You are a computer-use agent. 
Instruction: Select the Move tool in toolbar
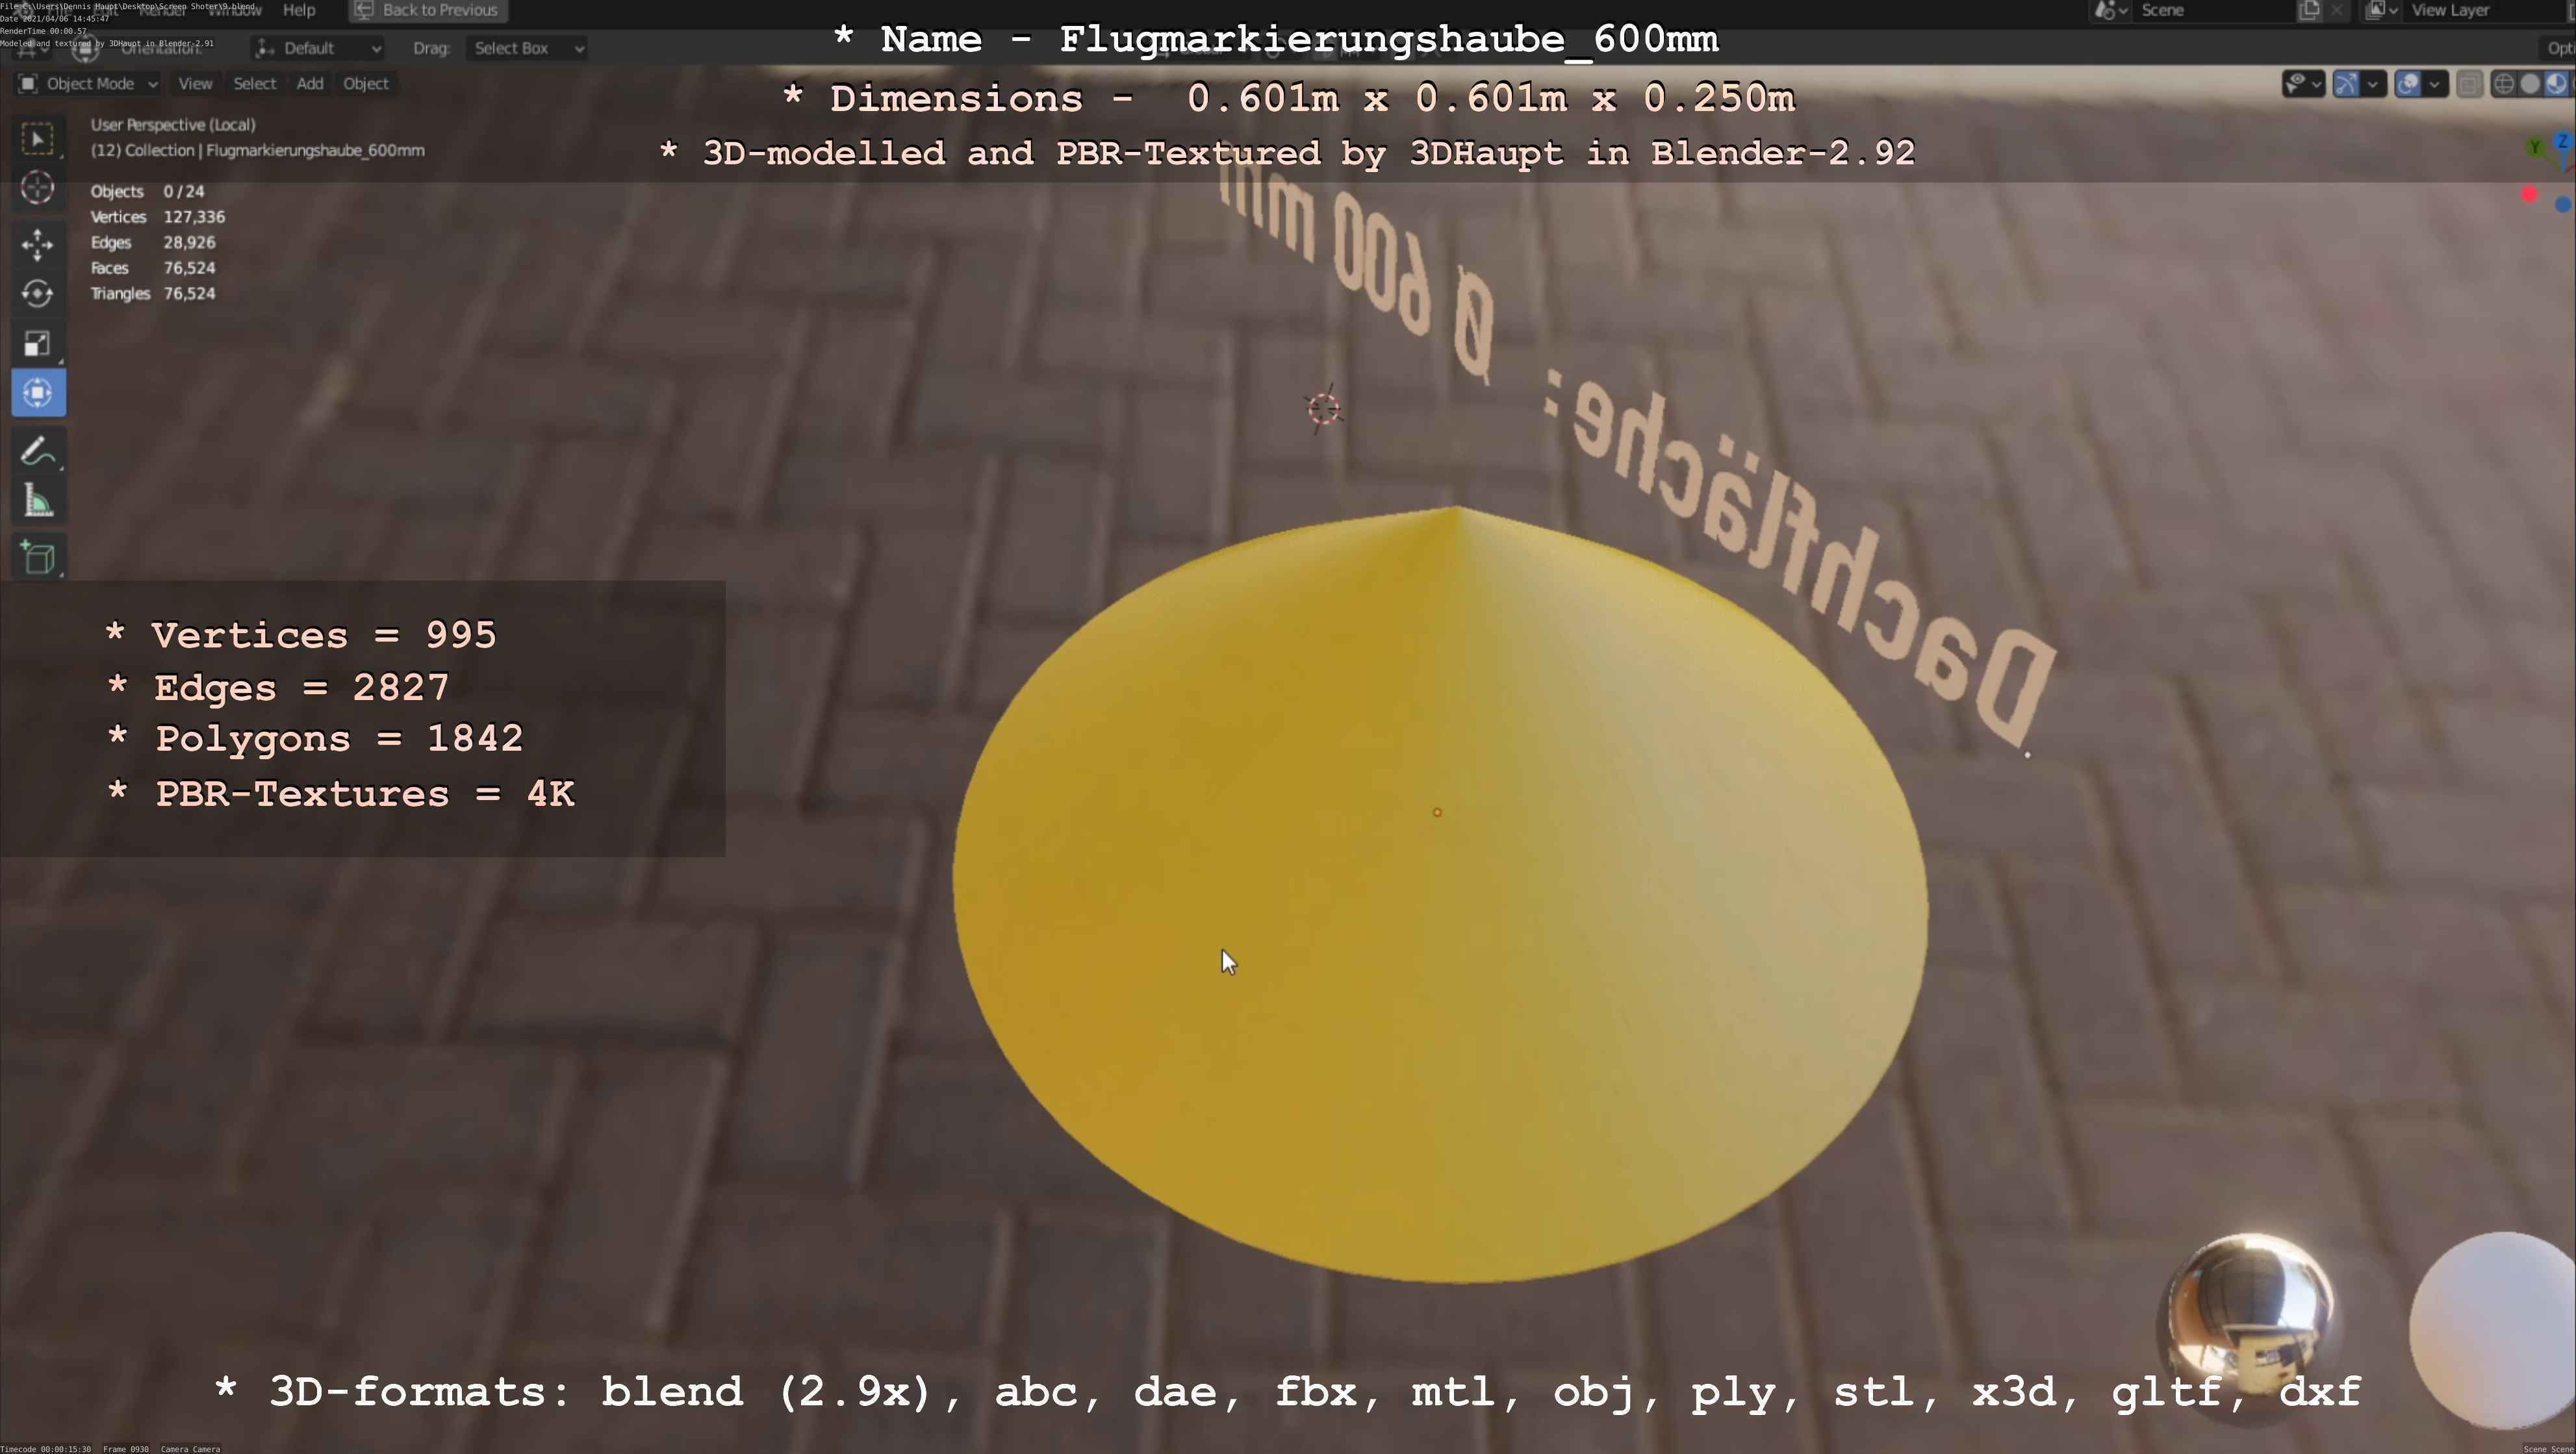(38, 244)
